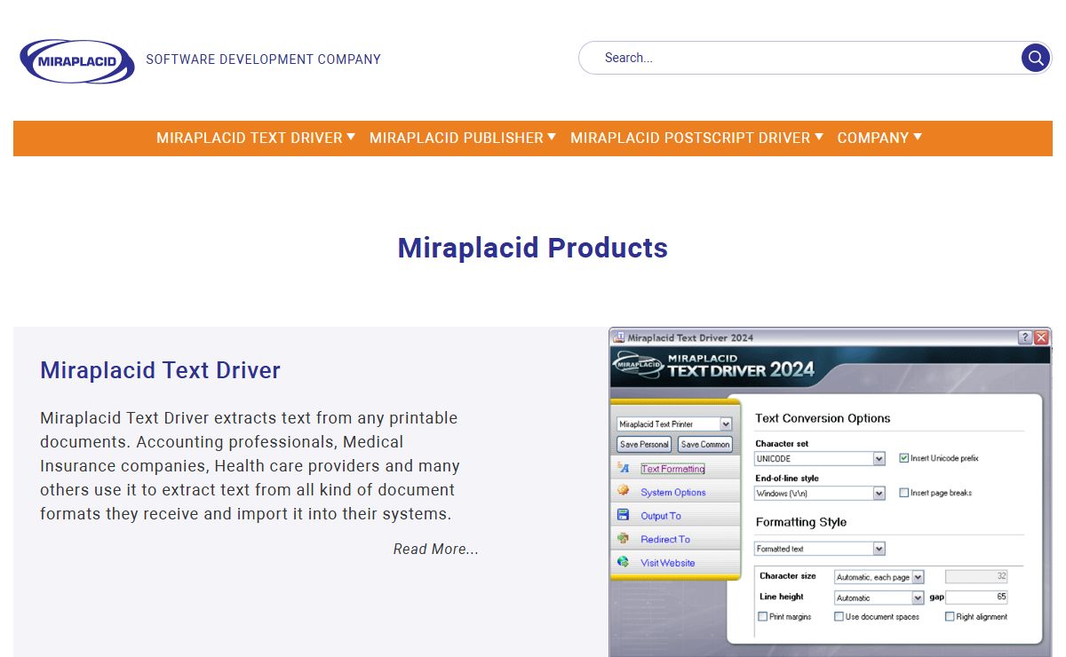
Task: Click the help question mark icon
Action: pyautogui.click(x=1025, y=337)
